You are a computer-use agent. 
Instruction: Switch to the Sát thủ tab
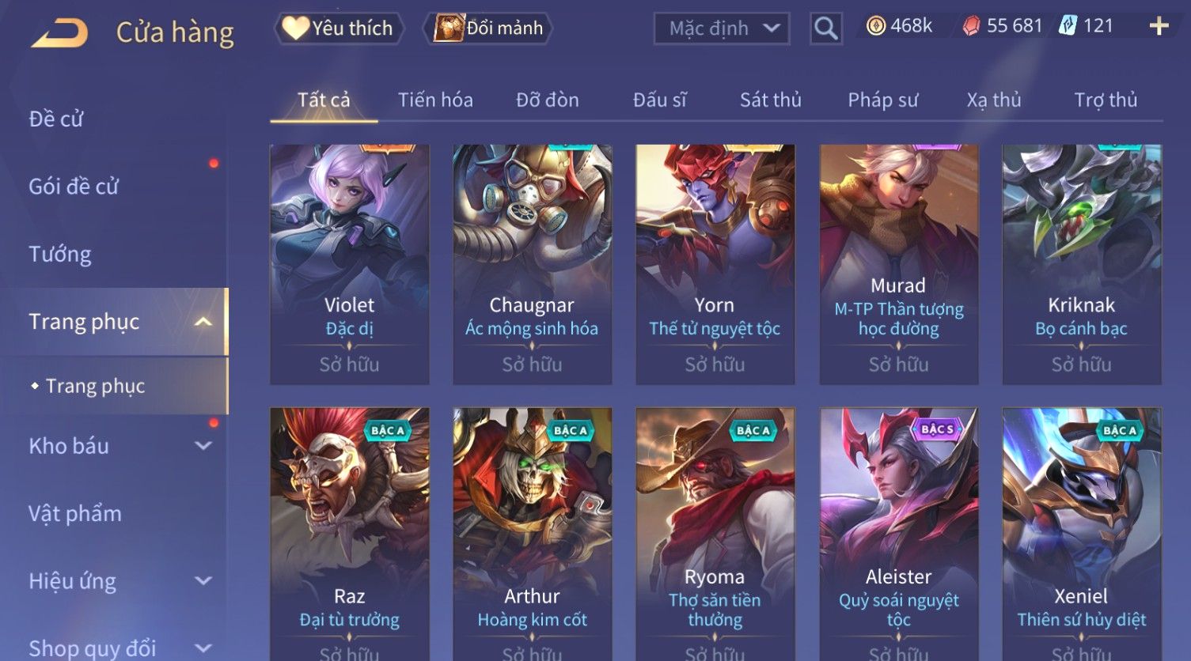click(771, 100)
